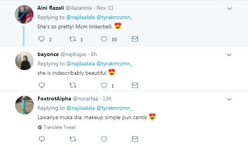Open envelope icon on FoxtrotAlpha's tweet
This screenshot has width=248, height=146.
point(135,139)
